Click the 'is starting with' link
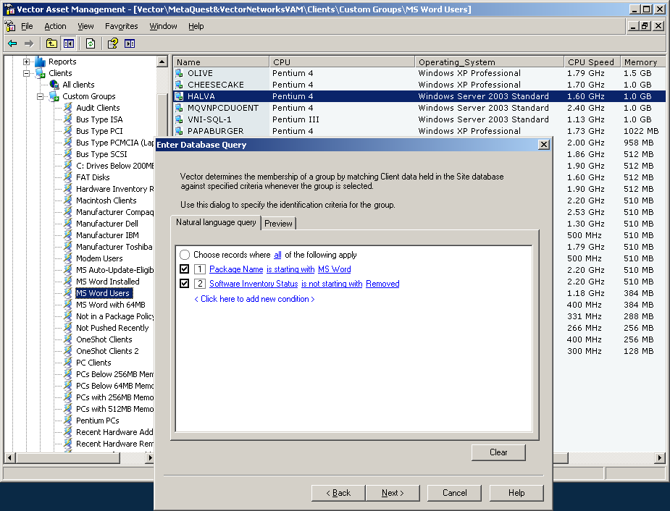The width and height of the screenshot is (670, 511). 290,269
